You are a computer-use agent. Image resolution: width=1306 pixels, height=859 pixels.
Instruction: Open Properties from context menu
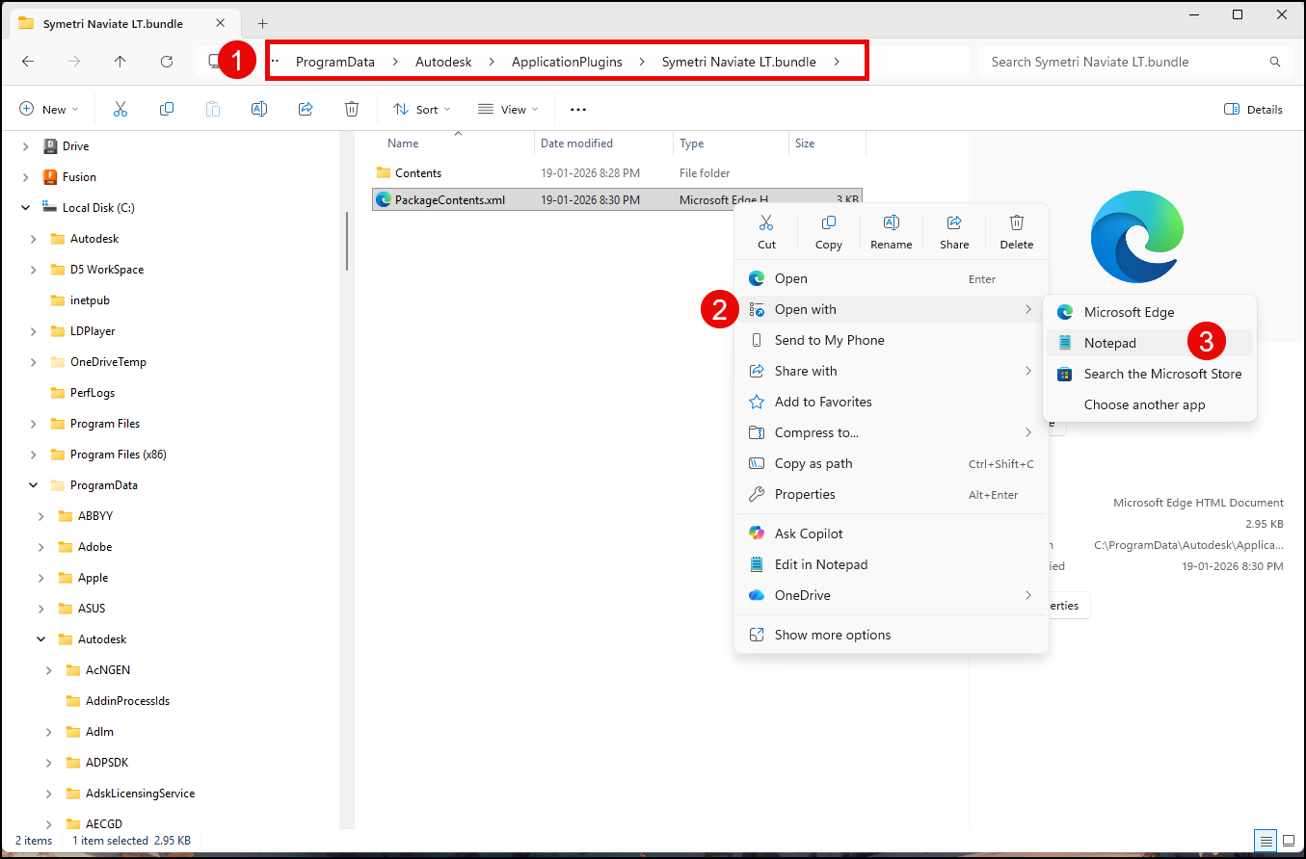tap(891, 494)
